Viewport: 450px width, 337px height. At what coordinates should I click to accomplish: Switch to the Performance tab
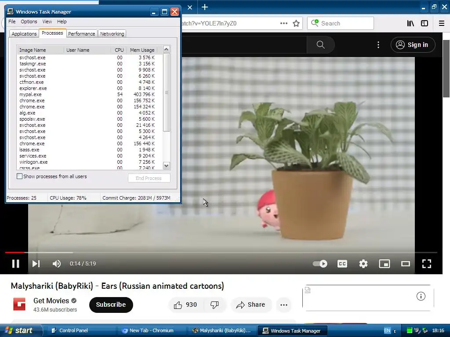coord(81,34)
